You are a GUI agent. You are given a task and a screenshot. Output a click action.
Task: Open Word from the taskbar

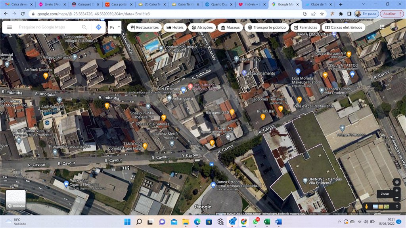pyautogui.click(x=278, y=222)
